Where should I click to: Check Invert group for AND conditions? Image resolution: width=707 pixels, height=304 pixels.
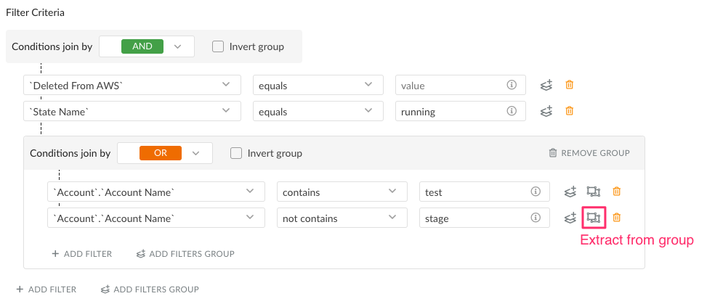[218, 46]
